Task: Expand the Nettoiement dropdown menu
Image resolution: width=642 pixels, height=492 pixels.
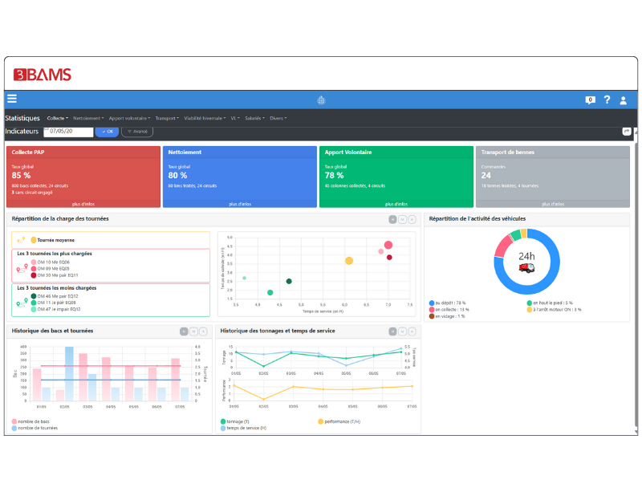Action: click(88, 118)
